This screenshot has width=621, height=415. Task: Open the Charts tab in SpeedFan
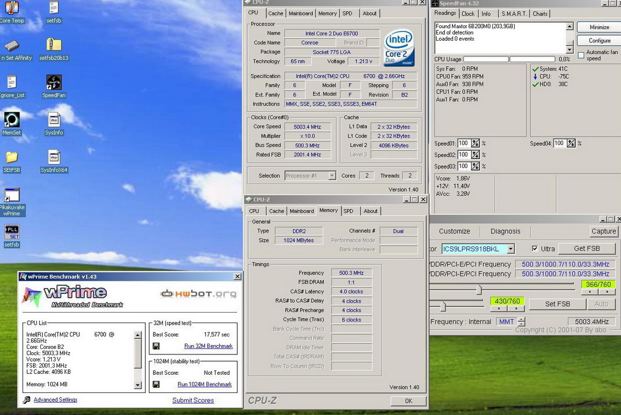[x=540, y=14]
